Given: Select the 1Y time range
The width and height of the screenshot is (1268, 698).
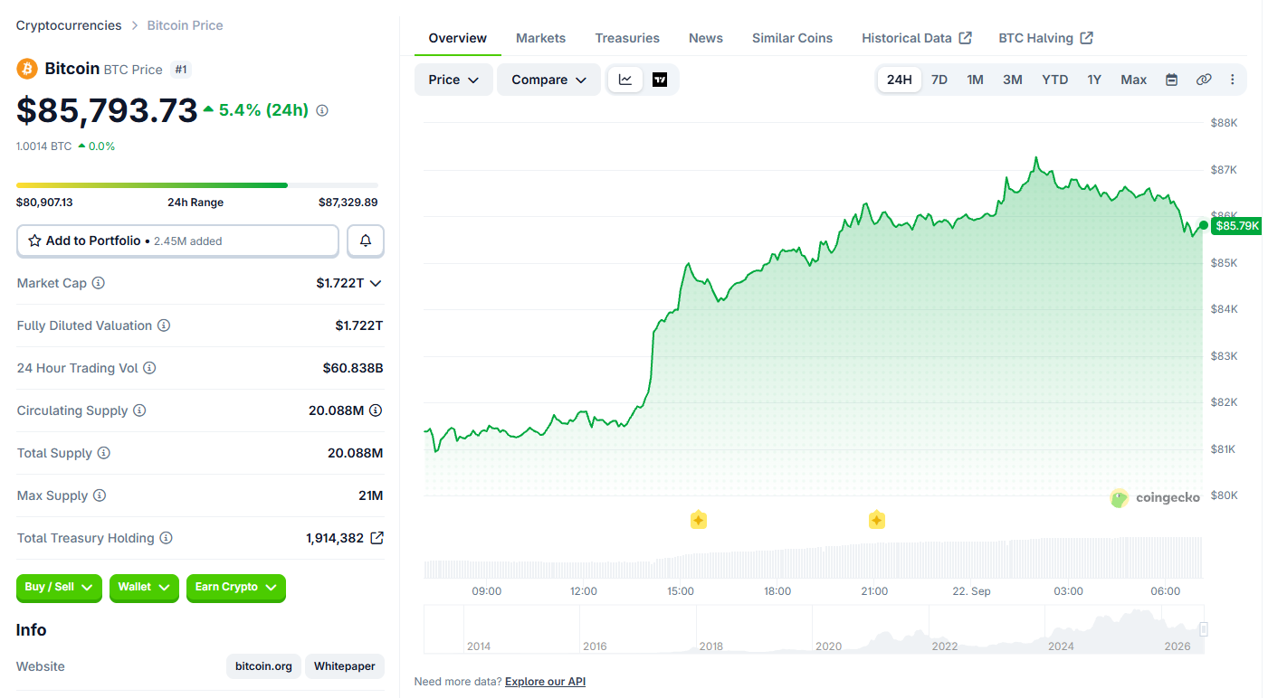Looking at the screenshot, I should point(1094,80).
